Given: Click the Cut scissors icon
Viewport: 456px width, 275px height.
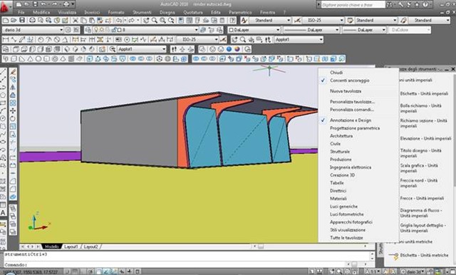Looking at the screenshot, I should pyautogui.click(x=76, y=21).
